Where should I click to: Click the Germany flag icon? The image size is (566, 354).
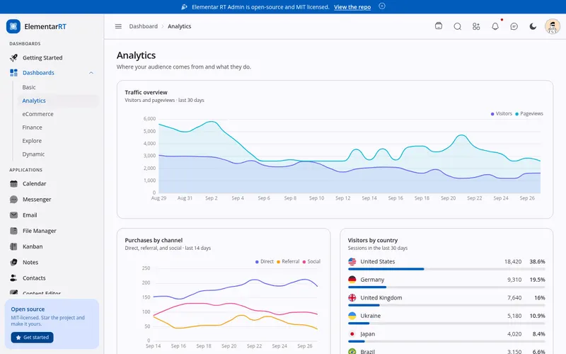click(352, 279)
